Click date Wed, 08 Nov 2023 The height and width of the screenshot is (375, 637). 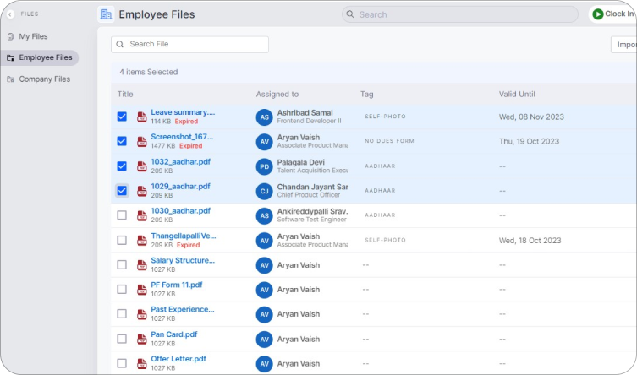pyautogui.click(x=531, y=117)
